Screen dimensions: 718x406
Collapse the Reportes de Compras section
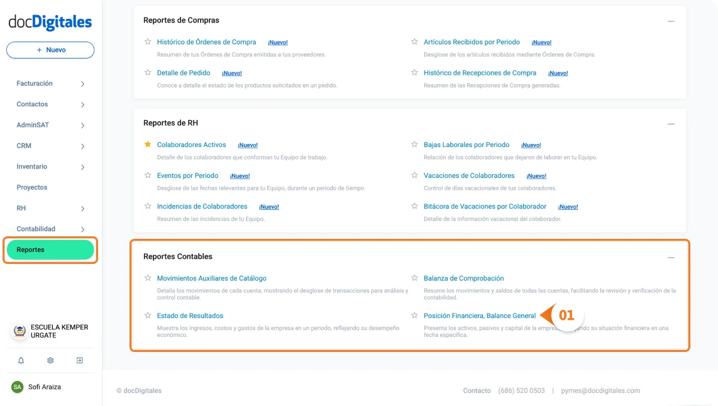(x=670, y=21)
